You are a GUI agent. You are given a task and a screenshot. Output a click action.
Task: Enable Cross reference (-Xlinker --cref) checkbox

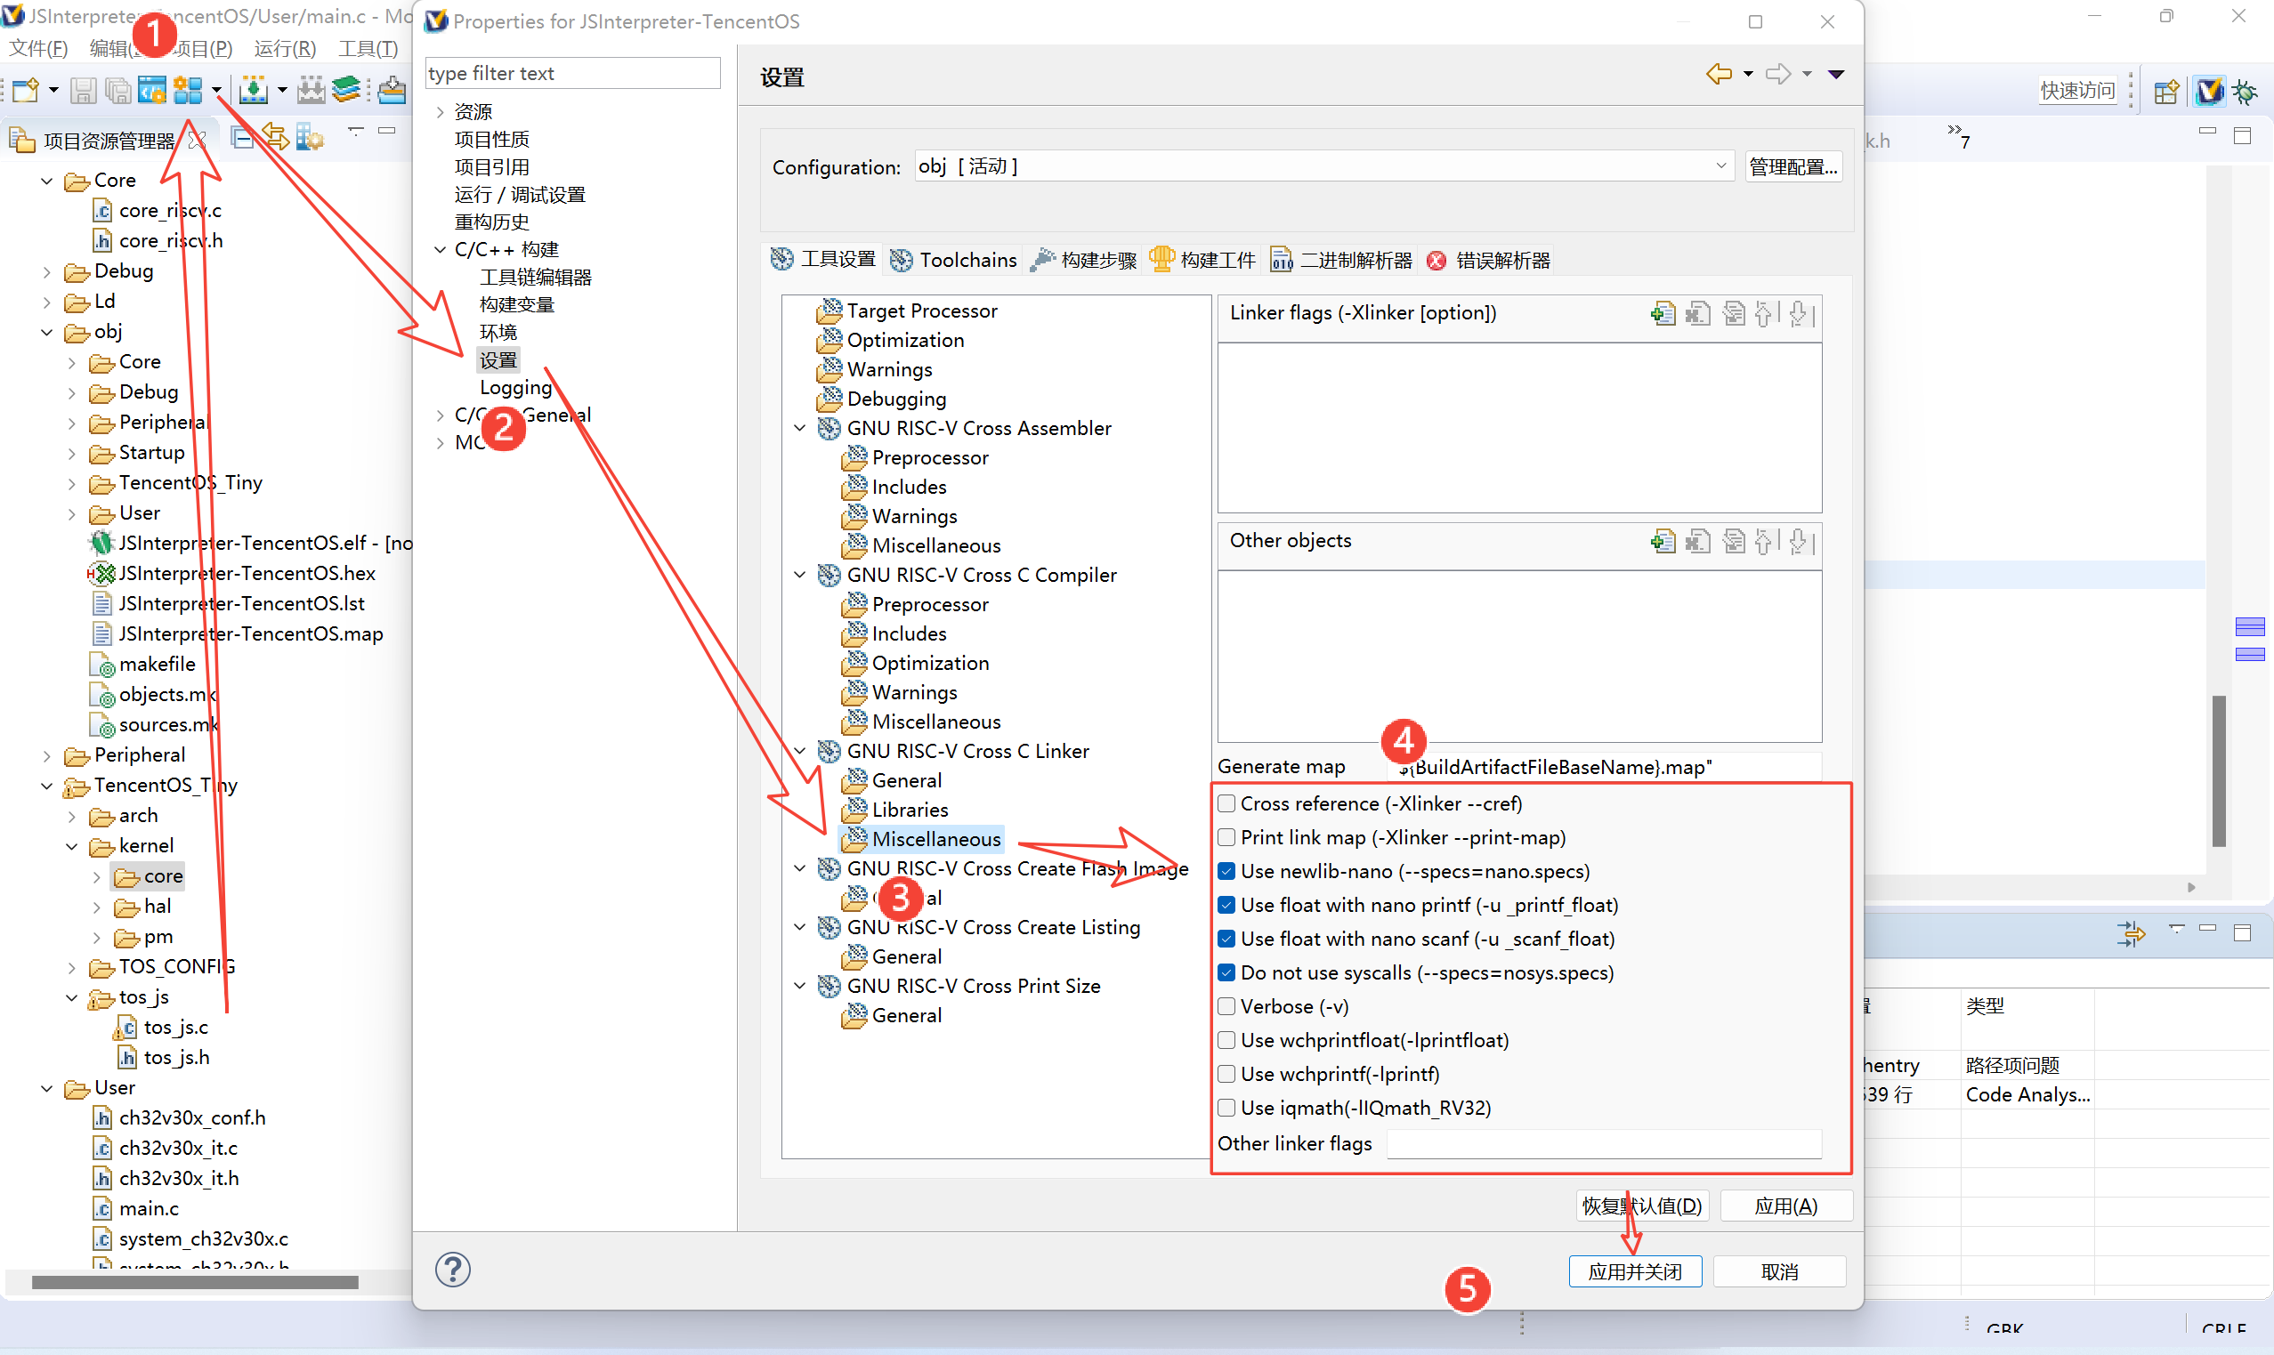[1226, 803]
